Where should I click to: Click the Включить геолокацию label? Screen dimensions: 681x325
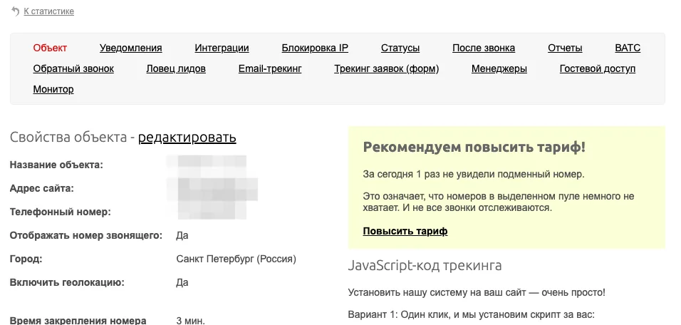(67, 282)
